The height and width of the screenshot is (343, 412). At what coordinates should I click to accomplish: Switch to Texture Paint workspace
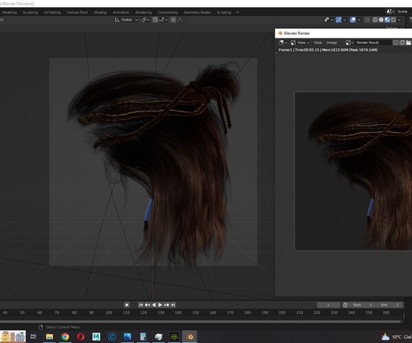77,12
